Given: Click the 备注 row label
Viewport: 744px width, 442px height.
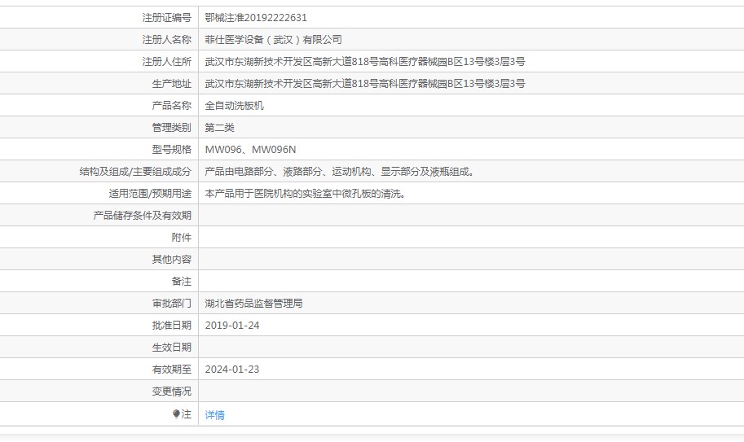Looking at the screenshot, I should (181, 281).
